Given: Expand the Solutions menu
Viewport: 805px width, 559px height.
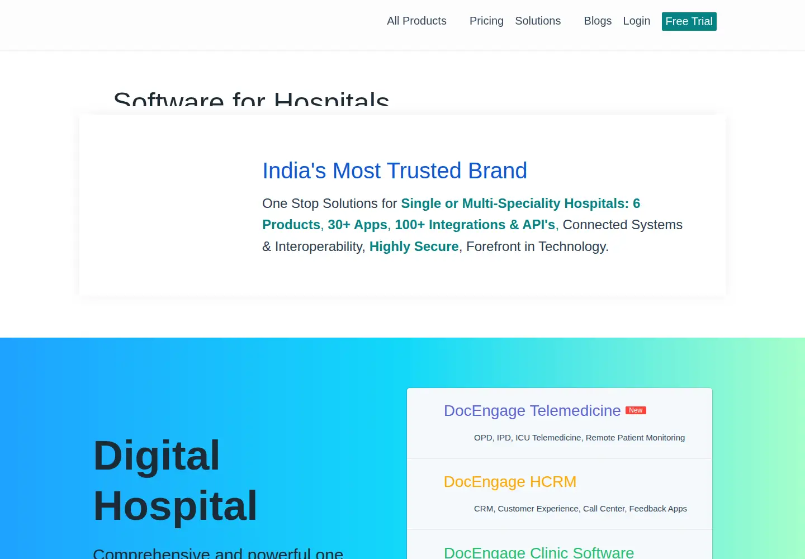Looking at the screenshot, I should (538, 21).
